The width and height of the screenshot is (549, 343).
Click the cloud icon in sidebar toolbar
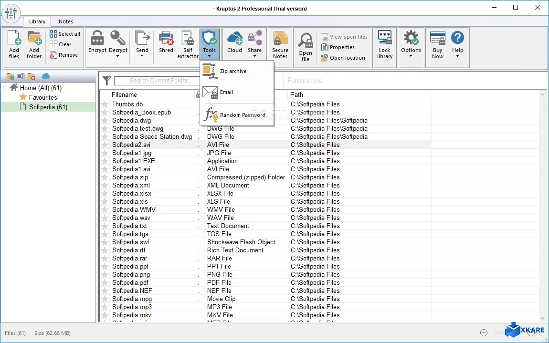pyautogui.click(x=46, y=76)
